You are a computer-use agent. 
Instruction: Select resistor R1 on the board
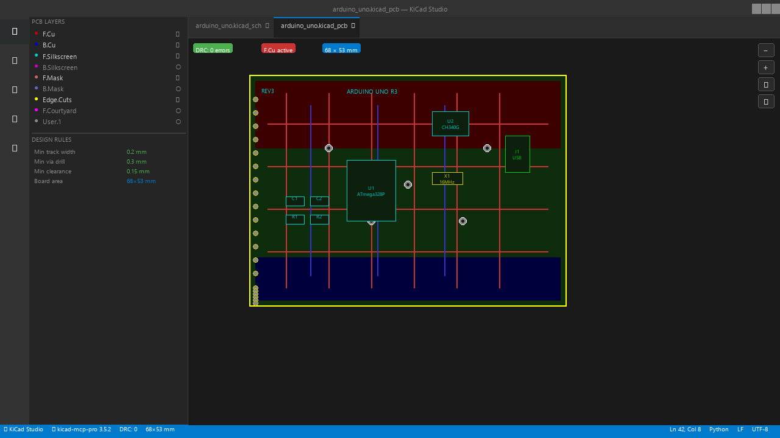point(295,219)
